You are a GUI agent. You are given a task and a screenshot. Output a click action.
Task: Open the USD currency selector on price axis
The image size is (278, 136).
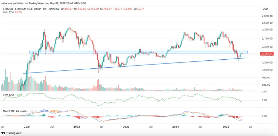pyautogui.click(x=265, y=9)
